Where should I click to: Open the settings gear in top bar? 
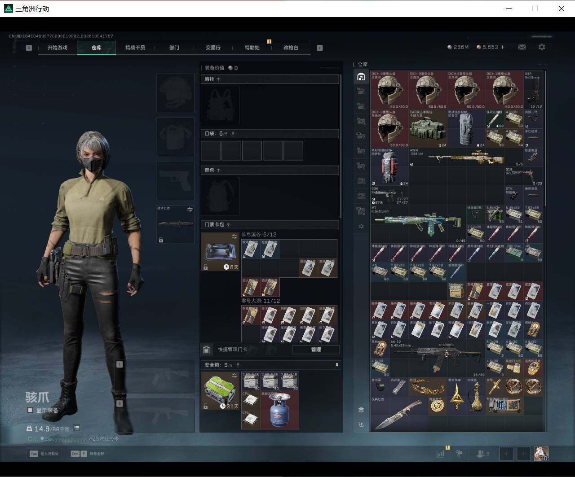[542, 47]
